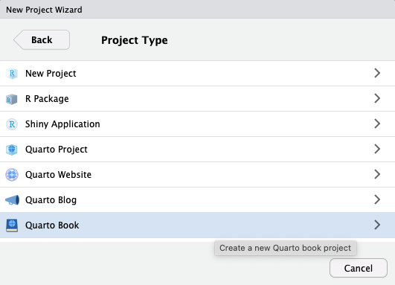Open the Quarto Book chevron arrow
Screen dimensions: 395x285
377,225
